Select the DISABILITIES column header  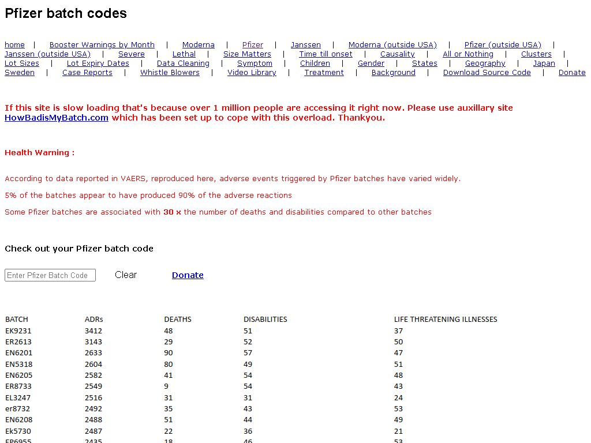(265, 320)
